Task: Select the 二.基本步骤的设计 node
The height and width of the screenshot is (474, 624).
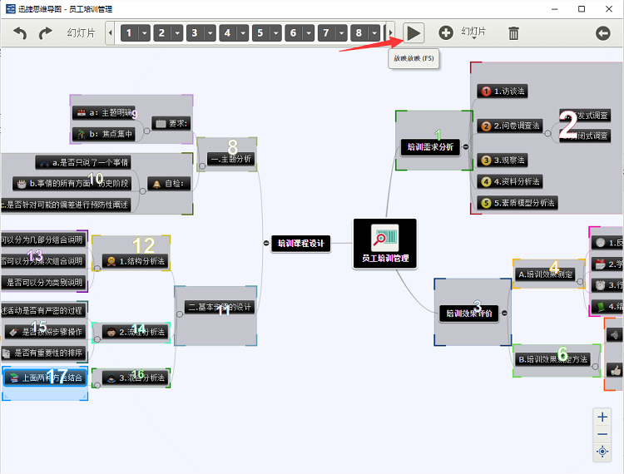Action: pos(220,307)
